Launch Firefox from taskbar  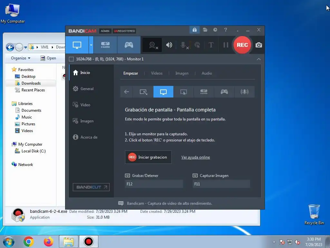(x=49, y=242)
